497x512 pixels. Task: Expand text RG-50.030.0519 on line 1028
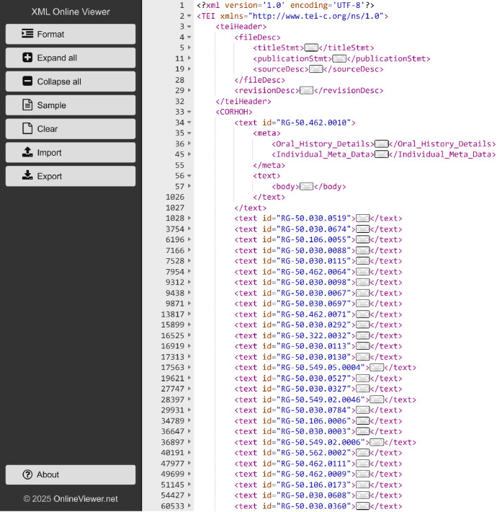point(189,218)
